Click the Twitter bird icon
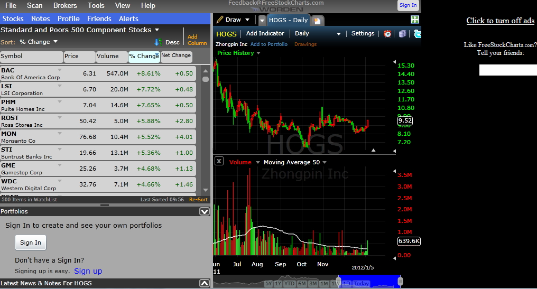Image resolution: width=537 pixels, height=289 pixels. point(418,34)
